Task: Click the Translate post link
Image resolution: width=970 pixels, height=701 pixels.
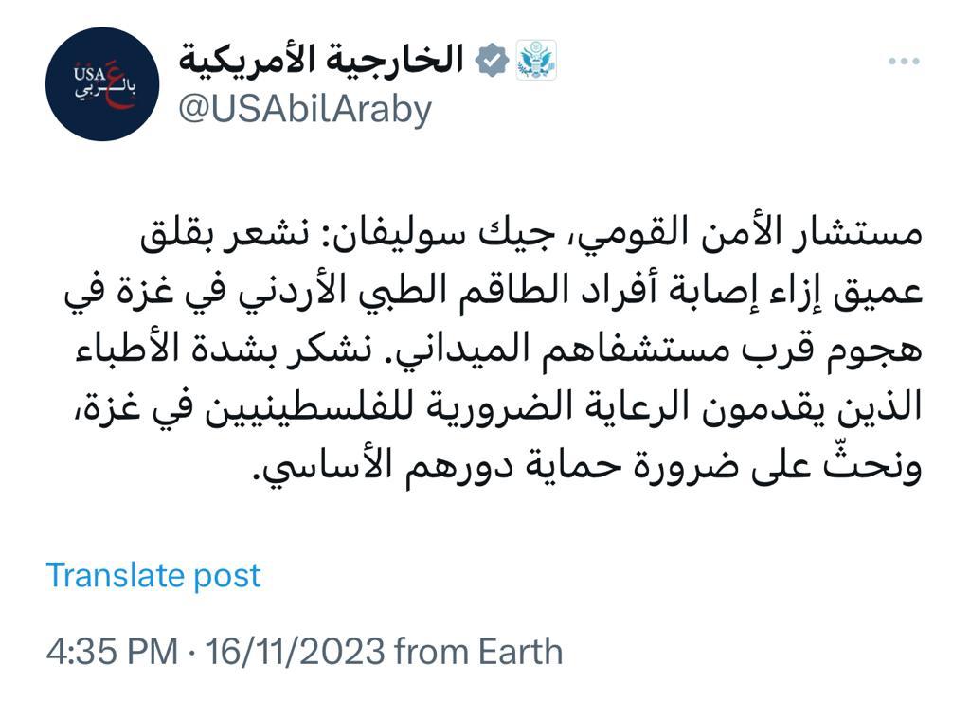Action: pos(153,575)
